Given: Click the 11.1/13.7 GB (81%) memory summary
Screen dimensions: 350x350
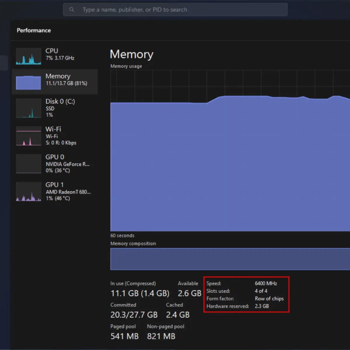Looking at the screenshot, I should (x=66, y=83).
